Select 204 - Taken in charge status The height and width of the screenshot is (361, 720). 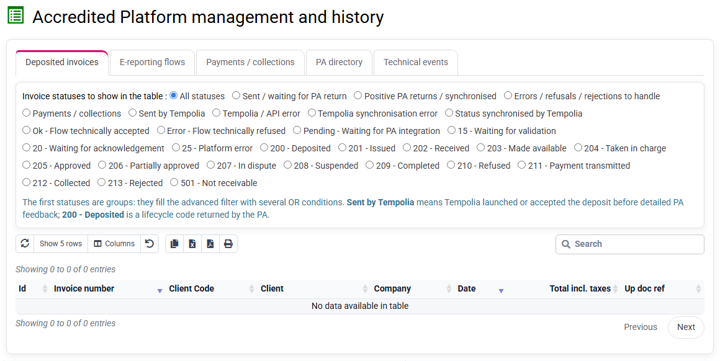click(578, 148)
